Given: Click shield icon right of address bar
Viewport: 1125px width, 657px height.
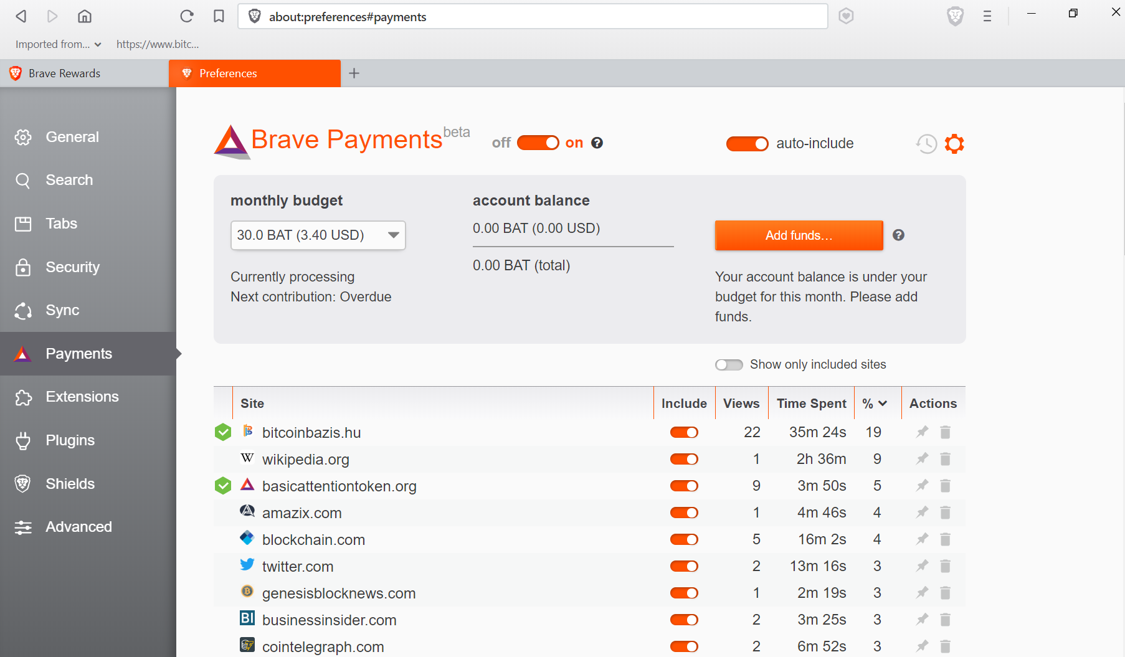Looking at the screenshot, I should click(x=846, y=16).
